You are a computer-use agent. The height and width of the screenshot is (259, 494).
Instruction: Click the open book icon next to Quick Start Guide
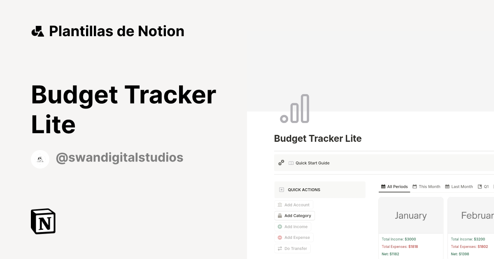click(x=291, y=163)
